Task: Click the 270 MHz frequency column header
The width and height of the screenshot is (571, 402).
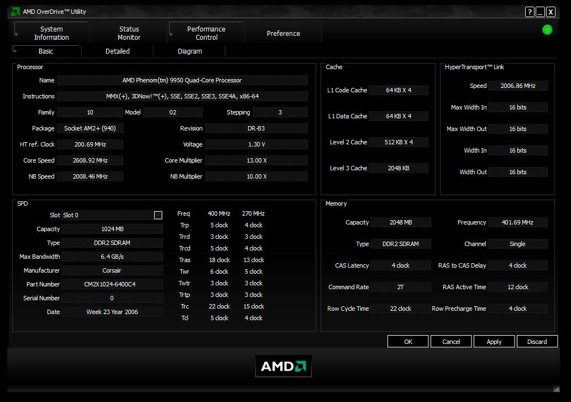Action: point(253,214)
